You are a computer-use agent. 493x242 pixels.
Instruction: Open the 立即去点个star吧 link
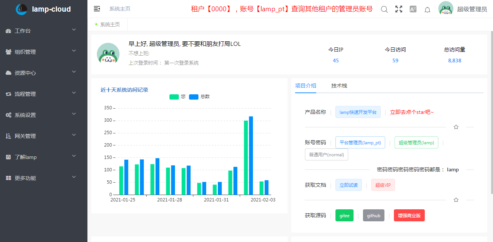[x=412, y=112]
